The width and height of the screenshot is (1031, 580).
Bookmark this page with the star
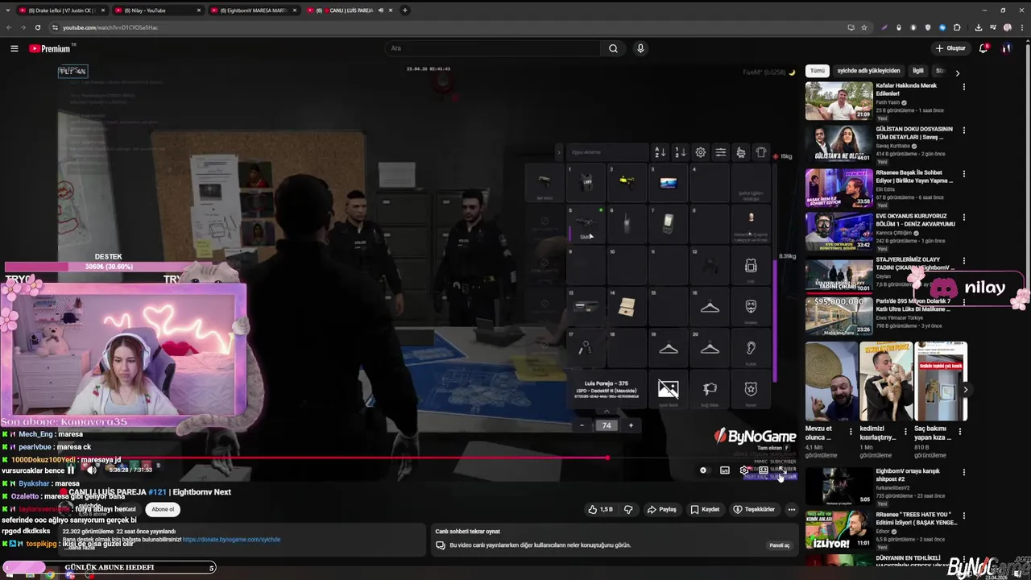(x=864, y=27)
